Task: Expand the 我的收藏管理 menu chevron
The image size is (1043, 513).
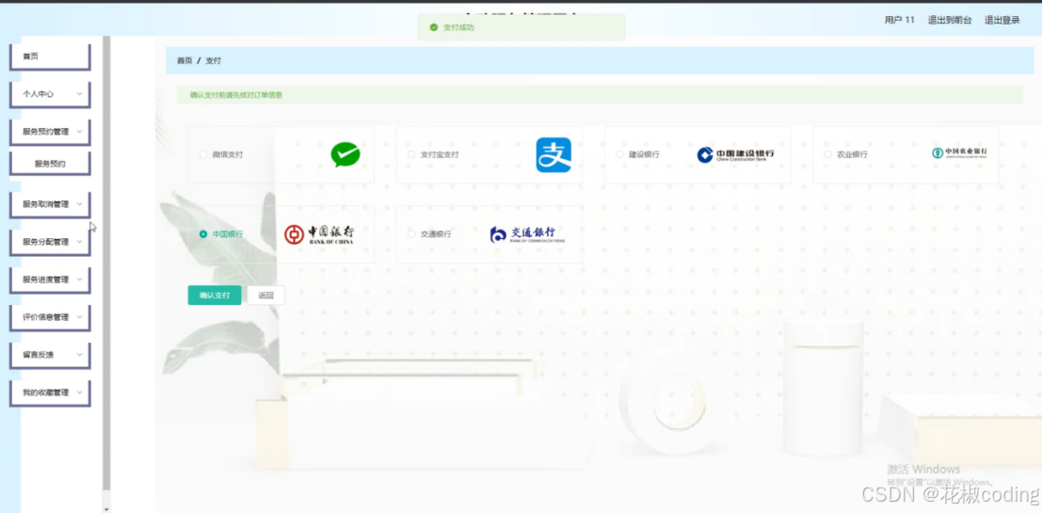Action: 79,393
